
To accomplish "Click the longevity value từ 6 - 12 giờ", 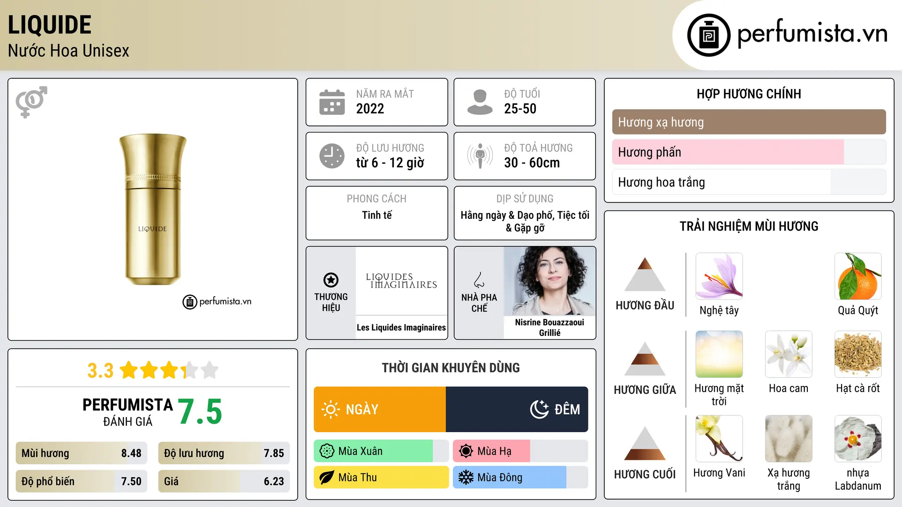I will point(390,163).
